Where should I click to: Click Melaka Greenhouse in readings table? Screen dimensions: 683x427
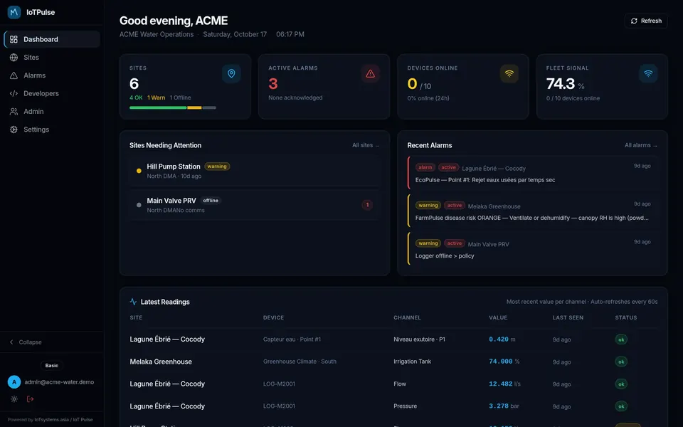click(x=161, y=362)
